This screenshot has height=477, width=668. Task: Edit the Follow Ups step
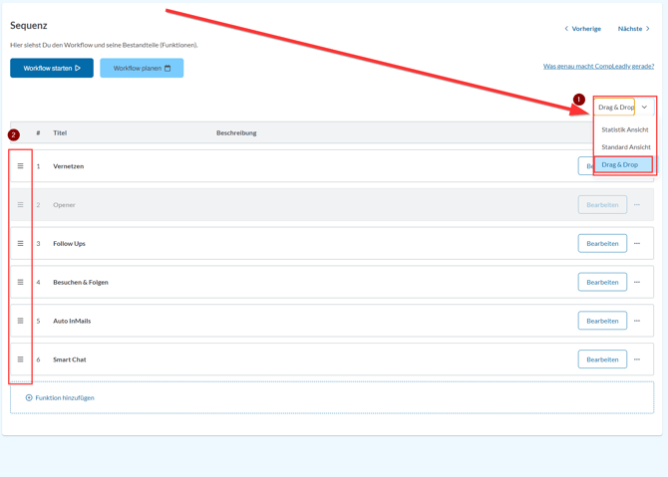pos(602,243)
